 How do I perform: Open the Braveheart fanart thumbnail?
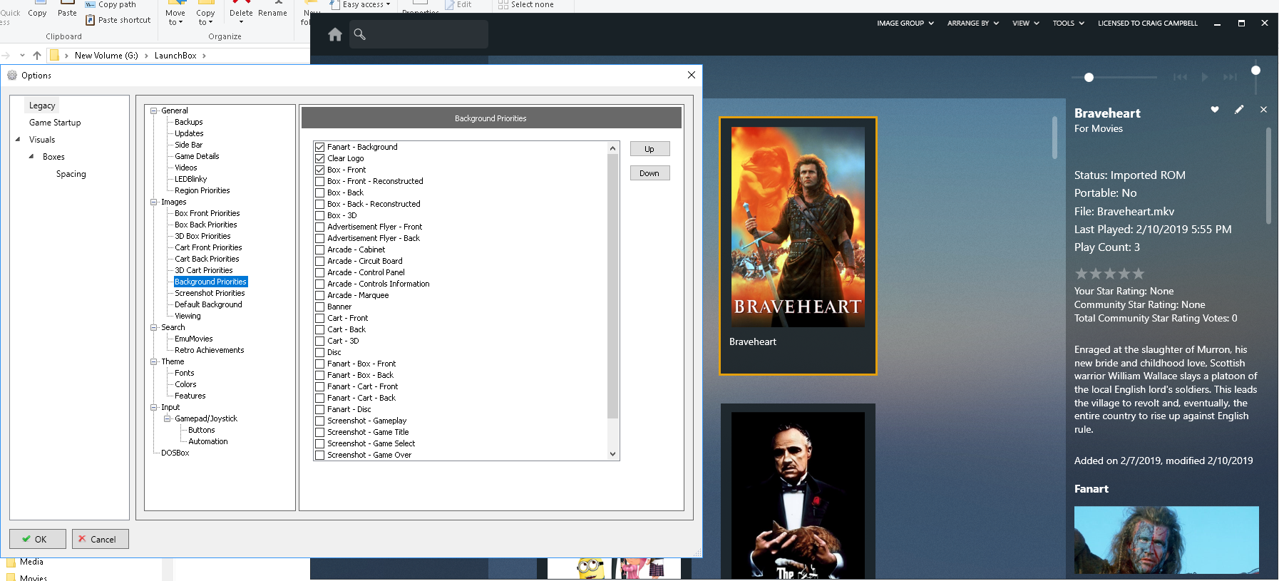click(1166, 540)
